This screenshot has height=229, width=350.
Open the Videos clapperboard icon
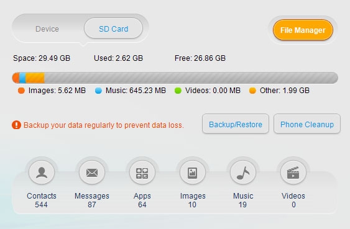[x=293, y=172]
